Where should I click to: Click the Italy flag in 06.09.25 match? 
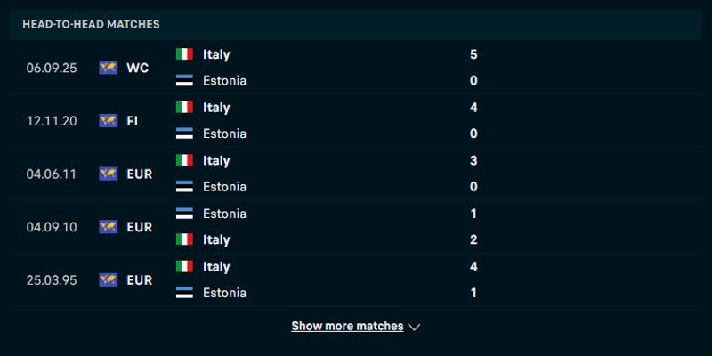(185, 54)
